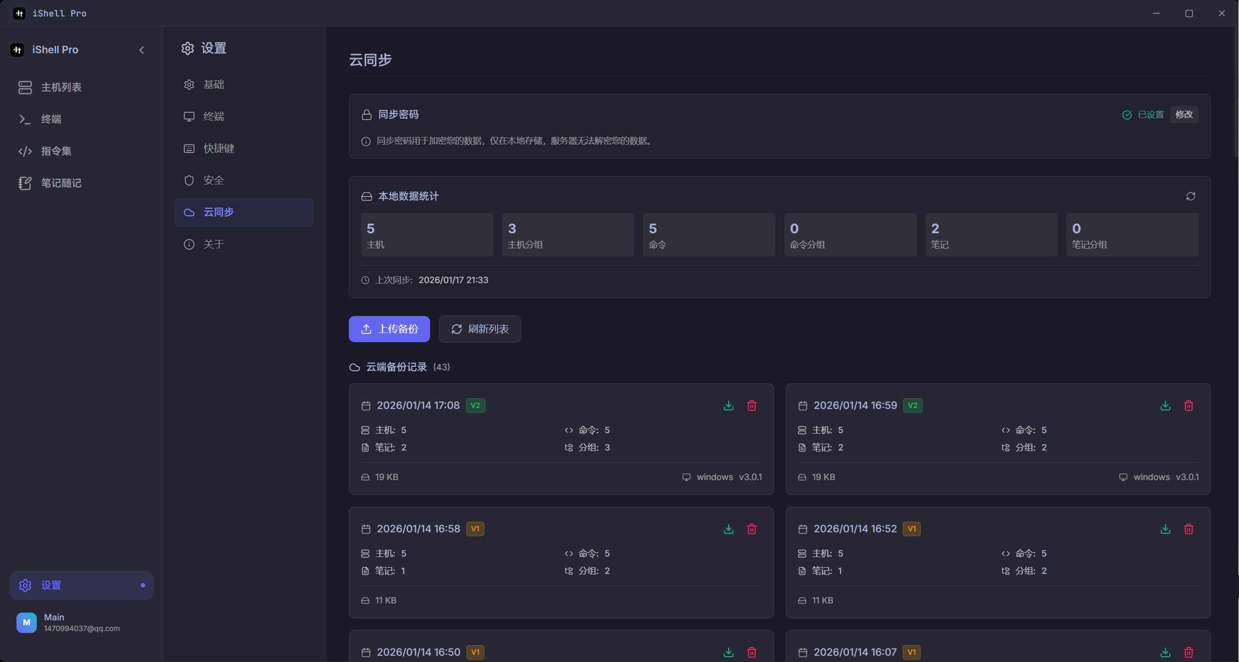This screenshot has width=1239, height=662.
Task: Click the 已设置 status indicator
Action: pos(1143,115)
